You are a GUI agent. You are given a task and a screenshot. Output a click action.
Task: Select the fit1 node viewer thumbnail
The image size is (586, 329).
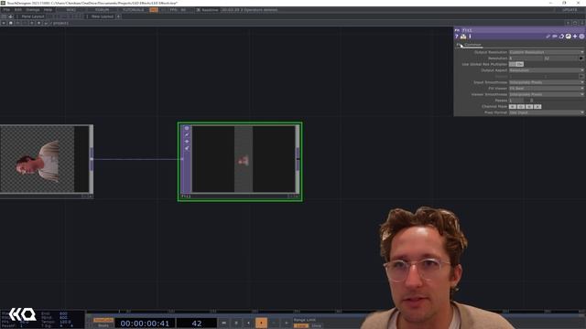(244, 159)
